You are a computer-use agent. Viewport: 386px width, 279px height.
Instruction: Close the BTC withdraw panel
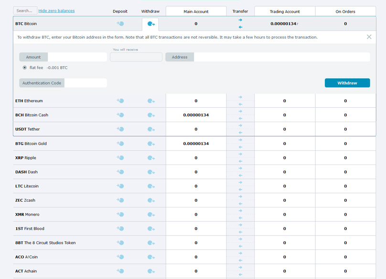(x=369, y=37)
